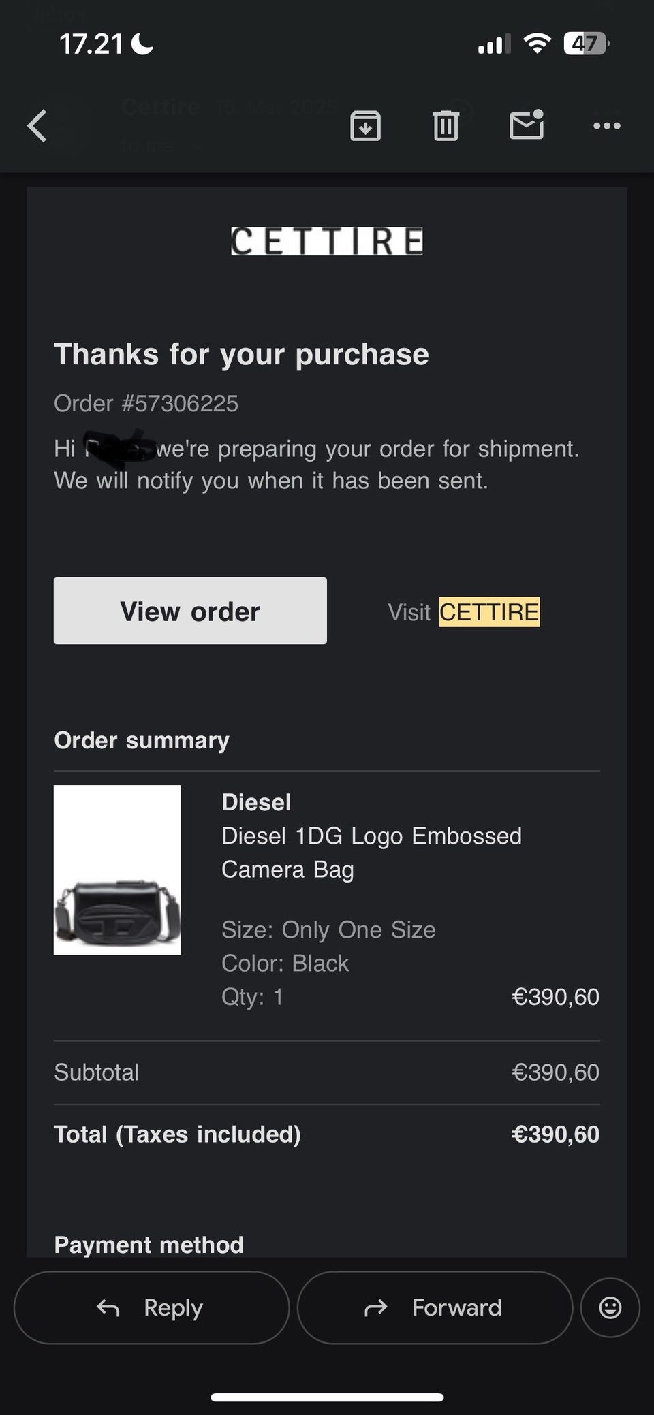Tap the back arrow to leave the email
This screenshot has height=1415, width=654.
38,126
